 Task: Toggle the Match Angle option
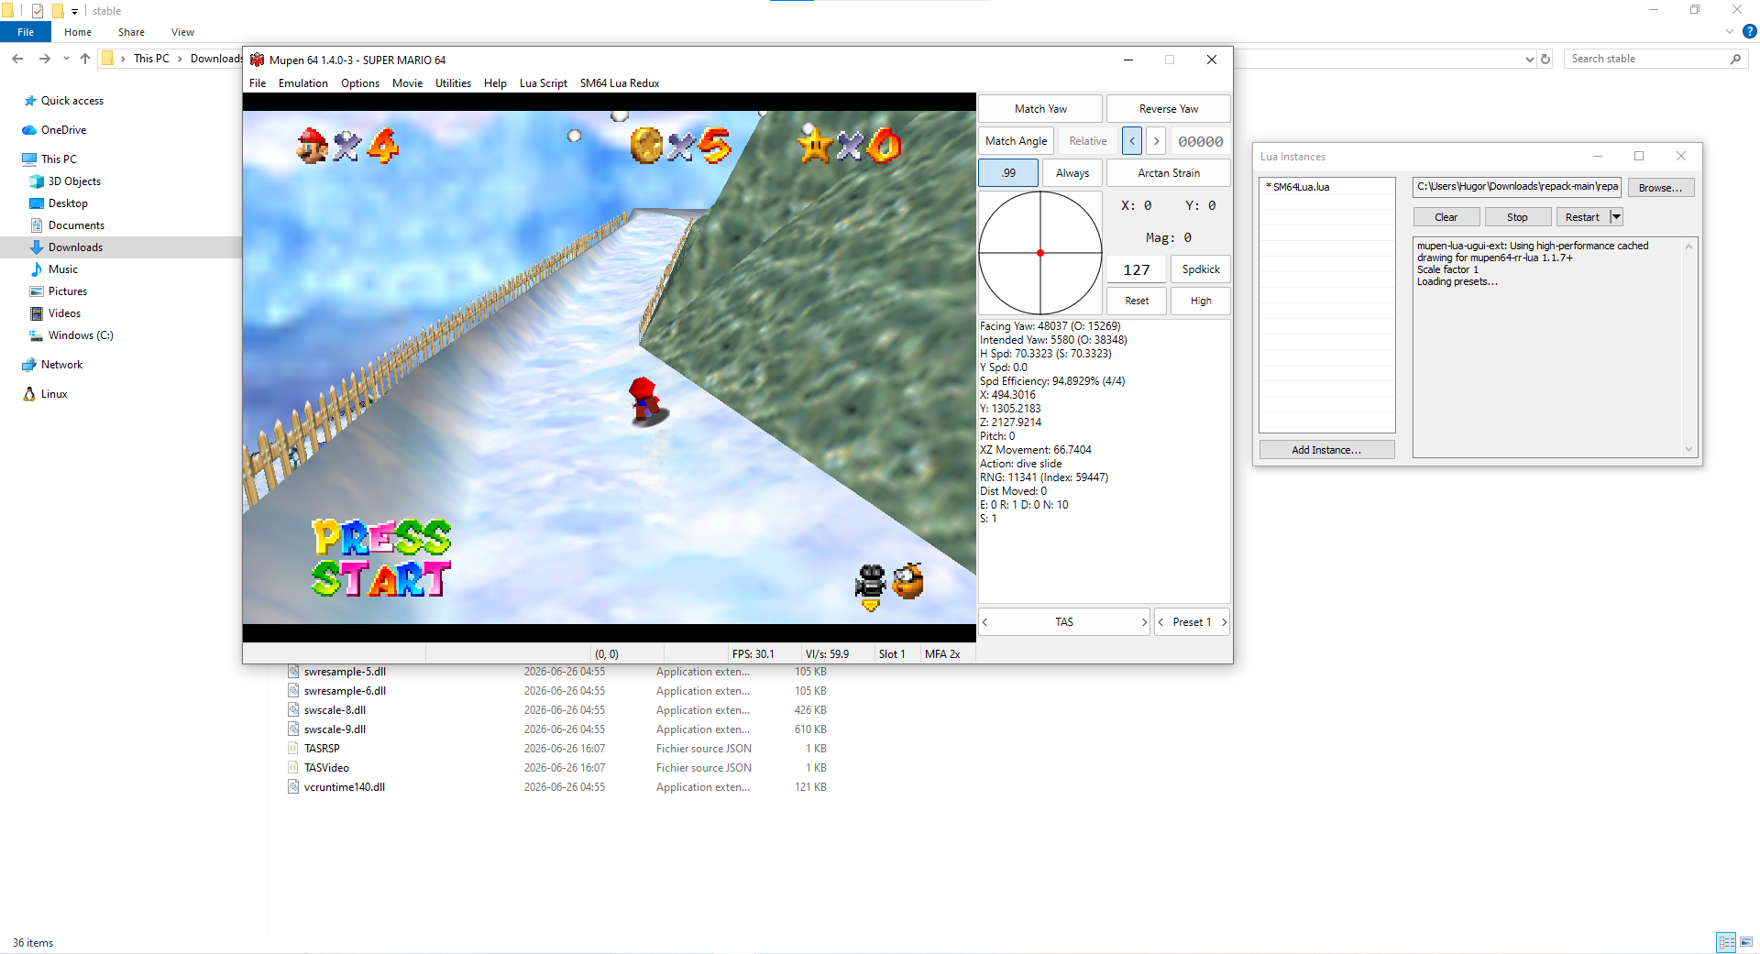click(x=1016, y=141)
